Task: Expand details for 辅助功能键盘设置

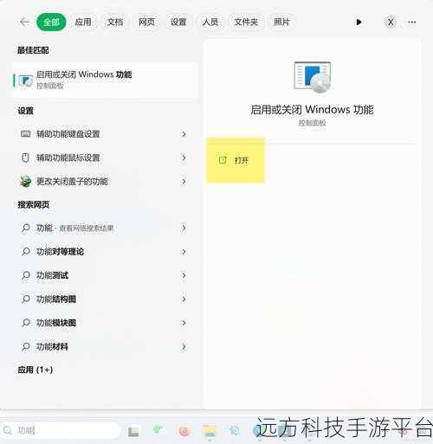Action: 184,134
